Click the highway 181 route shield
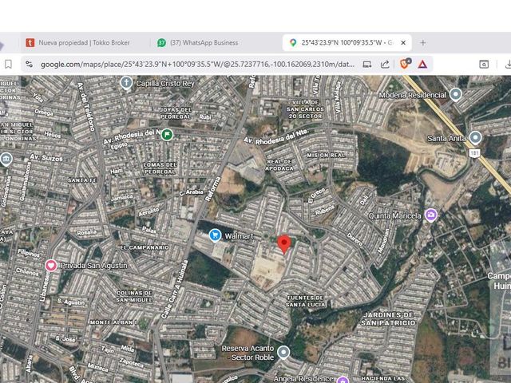The height and width of the screenshot is (383, 511). [x=474, y=153]
